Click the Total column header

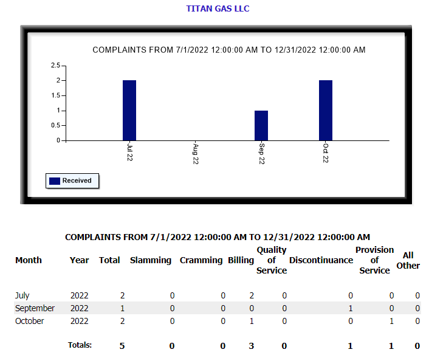pos(109,260)
